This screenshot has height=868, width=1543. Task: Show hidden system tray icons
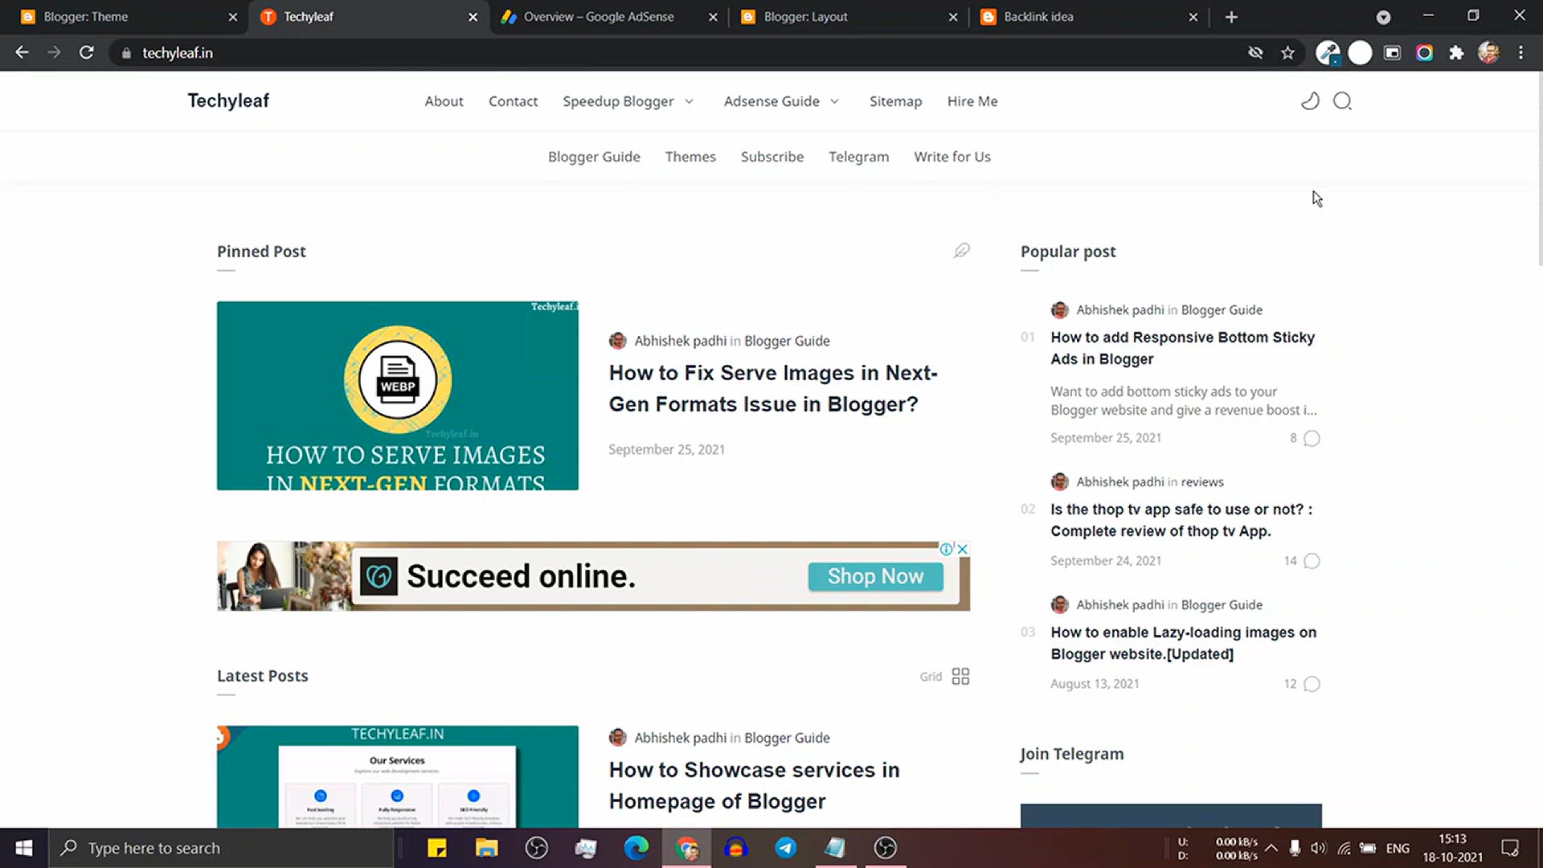(x=1271, y=848)
